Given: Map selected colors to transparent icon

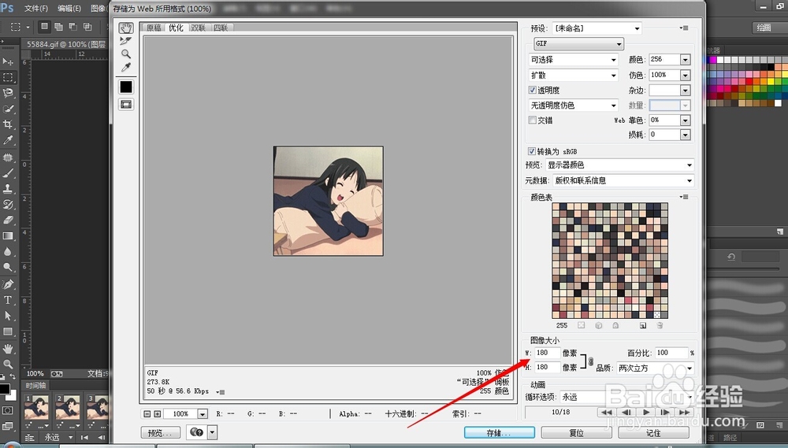Looking at the screenshot, I should pos(582,325).
